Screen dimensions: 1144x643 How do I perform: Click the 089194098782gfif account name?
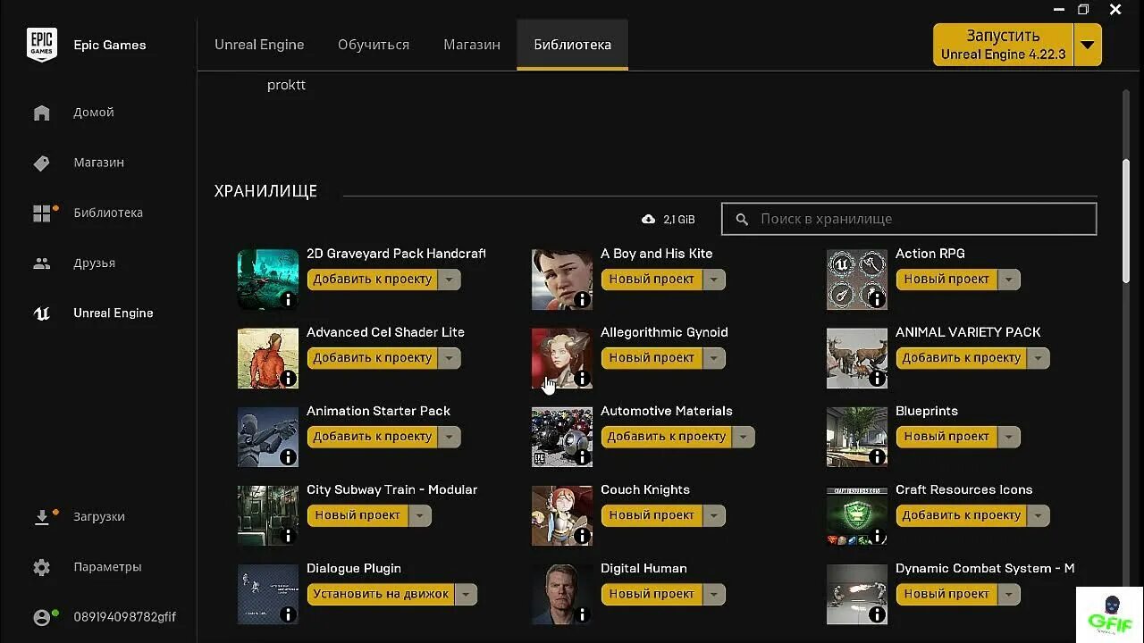point(124,617)
